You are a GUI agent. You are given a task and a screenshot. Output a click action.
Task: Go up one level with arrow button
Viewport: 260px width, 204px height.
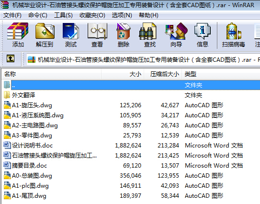(x=11, y=58)
